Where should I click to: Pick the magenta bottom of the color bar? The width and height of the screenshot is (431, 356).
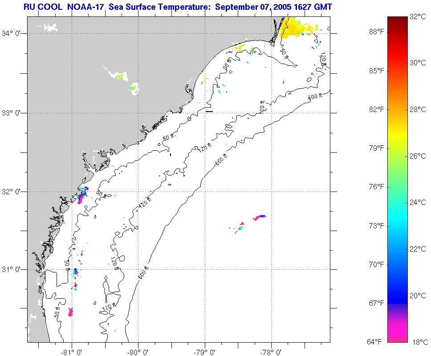398,336
